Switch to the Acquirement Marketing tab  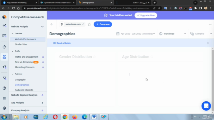click(x=20, y=3)
